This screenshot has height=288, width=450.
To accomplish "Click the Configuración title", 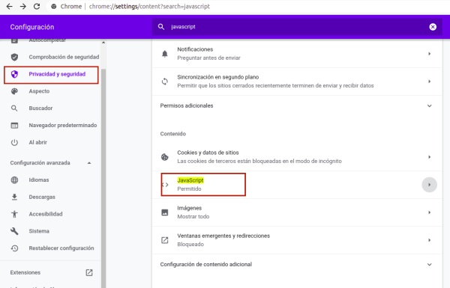I will pyautogui.click(x=32, y=27).
